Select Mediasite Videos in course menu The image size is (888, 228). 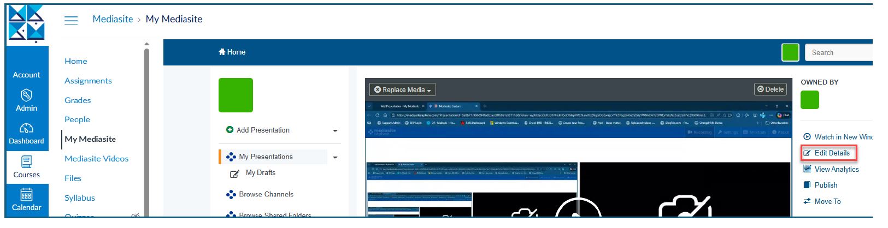97,159
